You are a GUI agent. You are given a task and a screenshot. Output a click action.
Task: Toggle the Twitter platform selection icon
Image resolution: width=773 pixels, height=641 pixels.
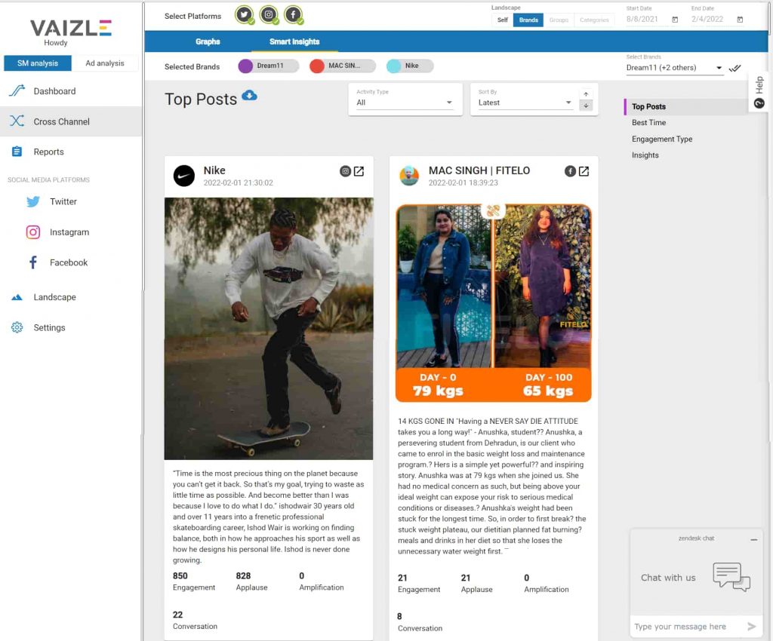[244, 15]
